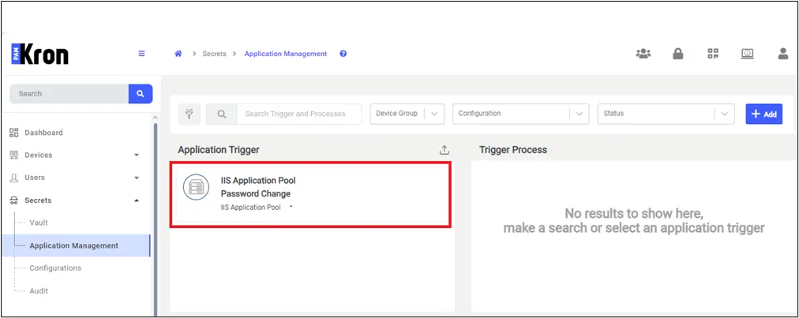Open the user profile icon

783,54
